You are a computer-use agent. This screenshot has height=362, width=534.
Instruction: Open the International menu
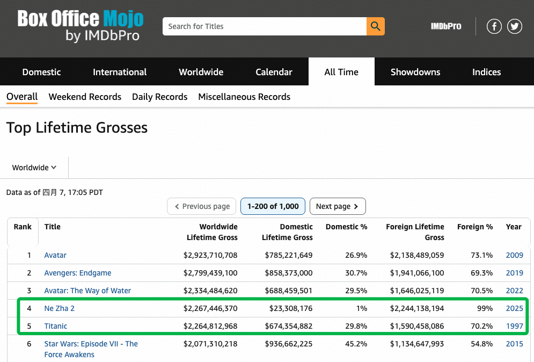(120, 72)
